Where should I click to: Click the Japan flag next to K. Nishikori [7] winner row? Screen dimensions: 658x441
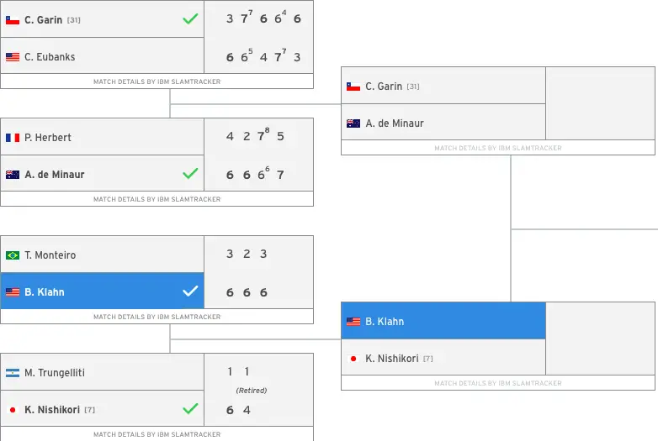tap(13, 410)
